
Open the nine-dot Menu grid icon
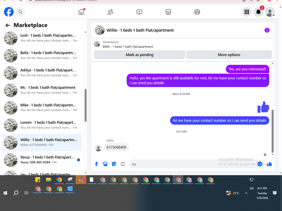click(x=246, y=12)
